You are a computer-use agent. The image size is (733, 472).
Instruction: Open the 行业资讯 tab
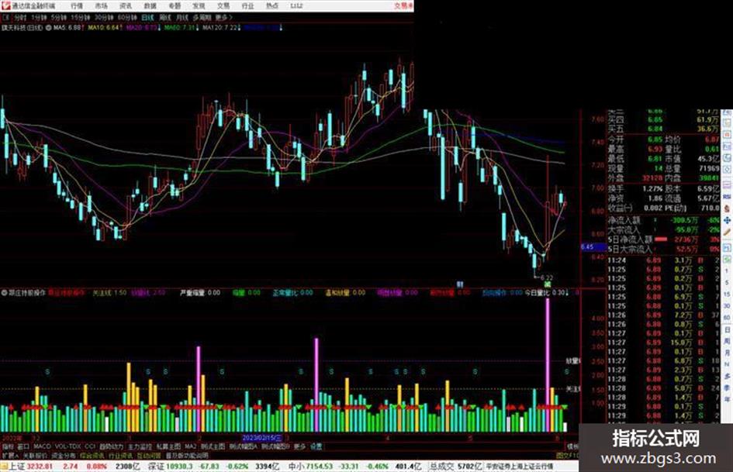tap(120, 455)
